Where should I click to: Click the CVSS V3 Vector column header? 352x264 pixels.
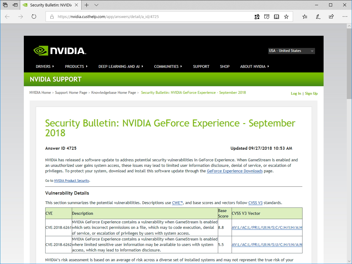coord(267,213)
